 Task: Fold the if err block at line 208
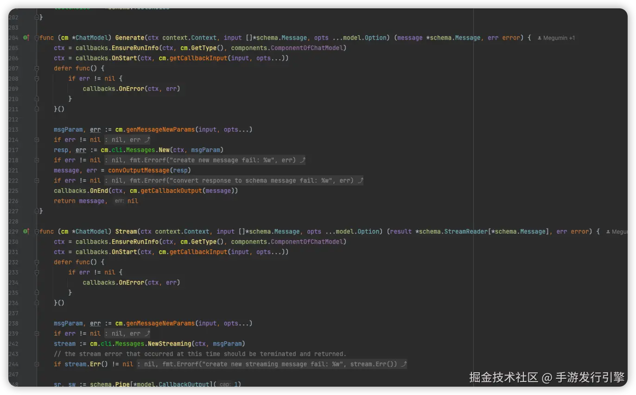pyautogui.click(x=37, y=78)
